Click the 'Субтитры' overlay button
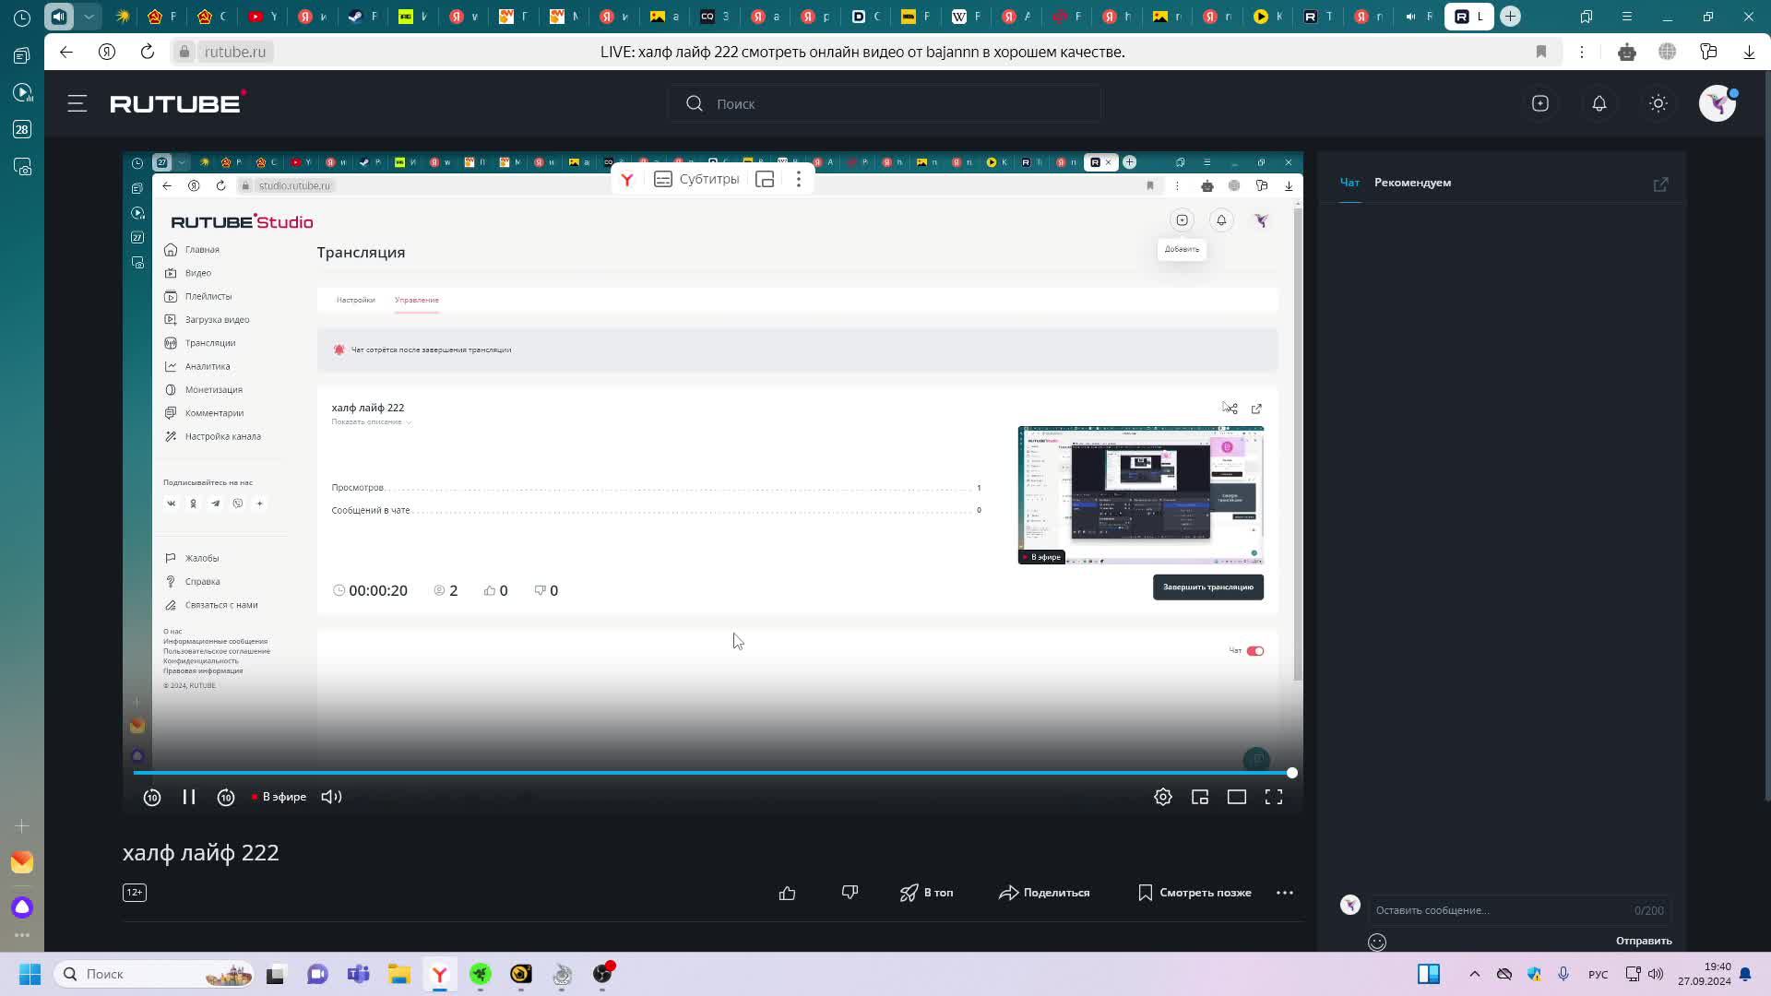The height and width of the screenshot is (996, 1771). click(x=696, y=179)
